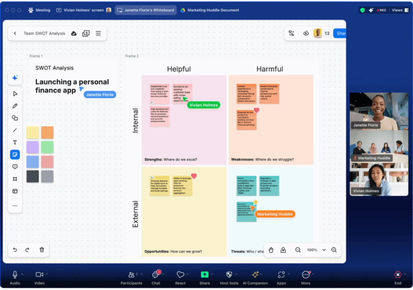Toggle camera with the Video button
The image size is (413, 290).
click(39, 278)
